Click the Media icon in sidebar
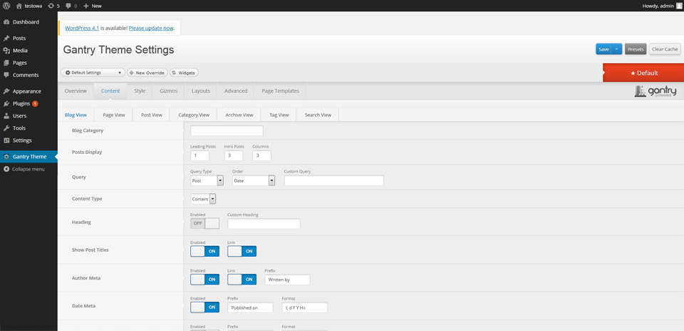The height and width of the screenshot is (331, 684). coord(6,51)
